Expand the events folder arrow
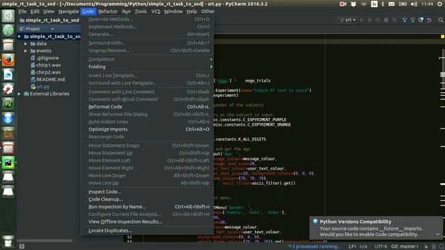Image resolution: width=445 pixels, height=250 pixels. coord(26,51)
